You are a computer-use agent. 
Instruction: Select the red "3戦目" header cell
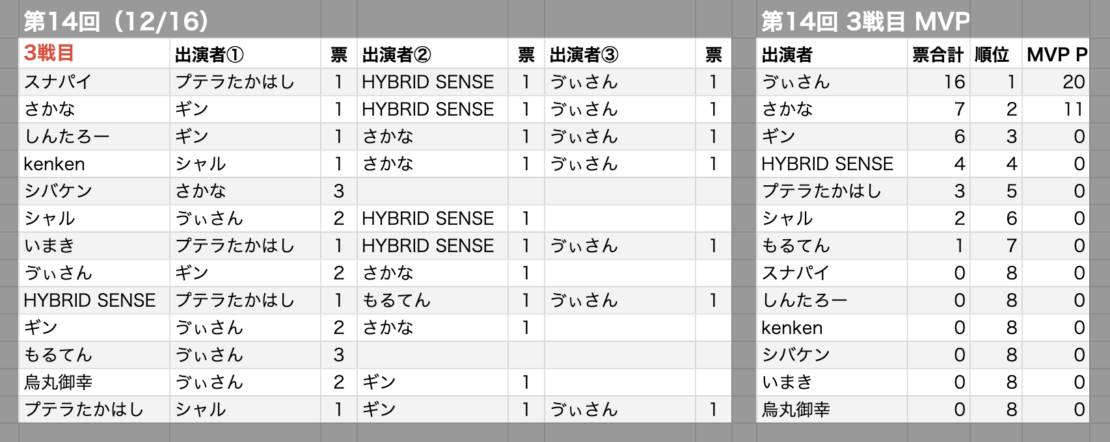(x=49, y=53)
